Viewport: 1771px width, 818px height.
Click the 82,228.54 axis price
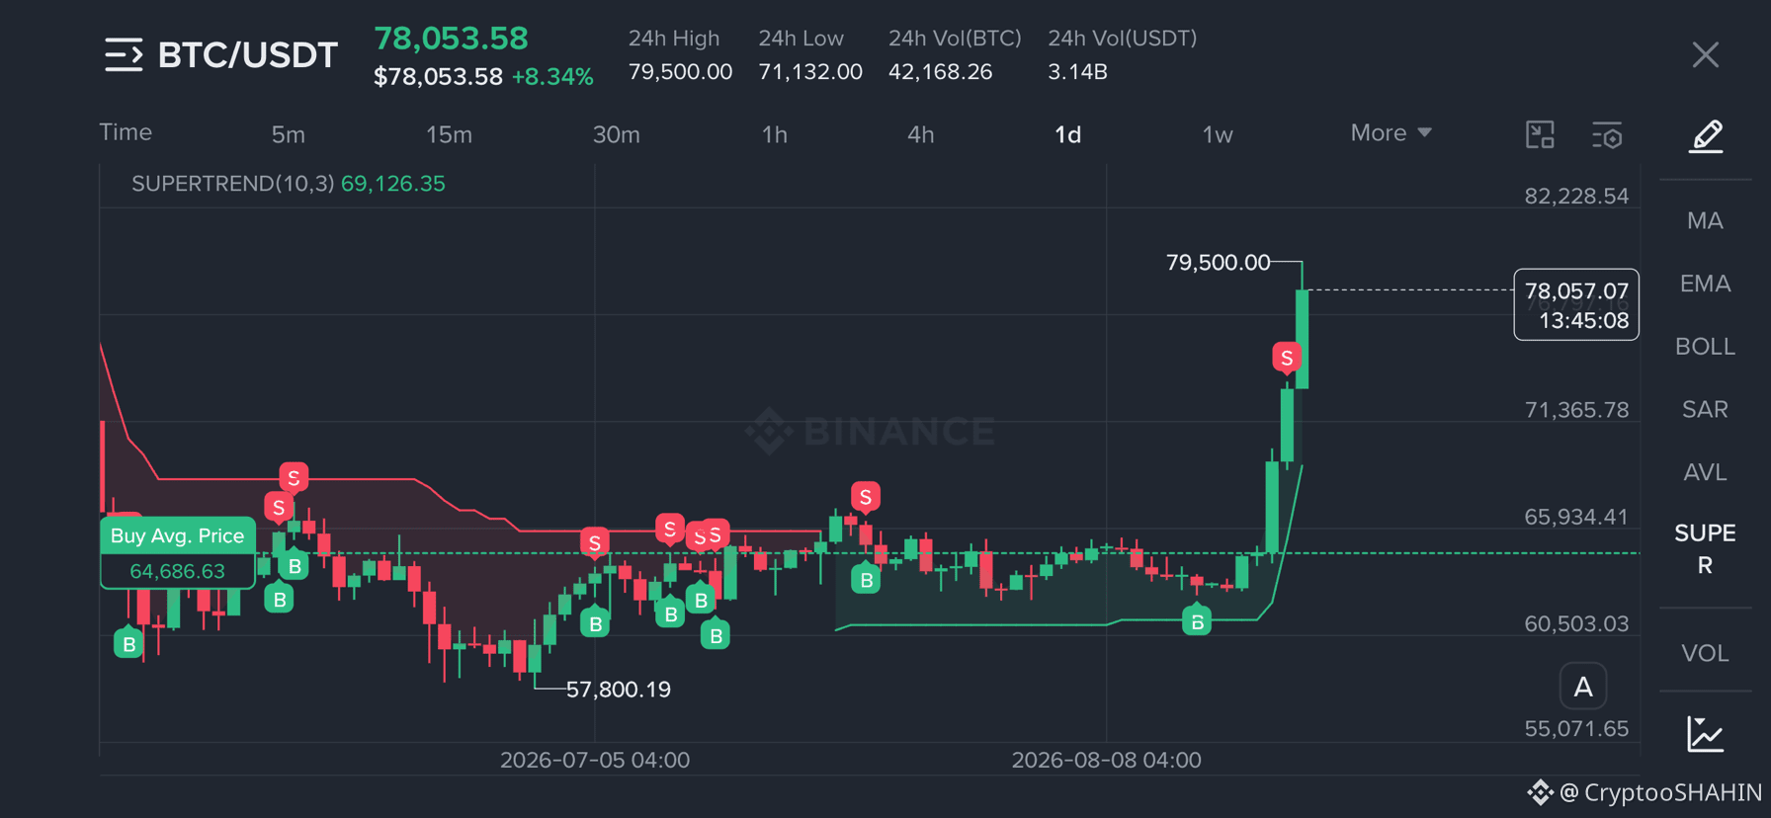1576,196
